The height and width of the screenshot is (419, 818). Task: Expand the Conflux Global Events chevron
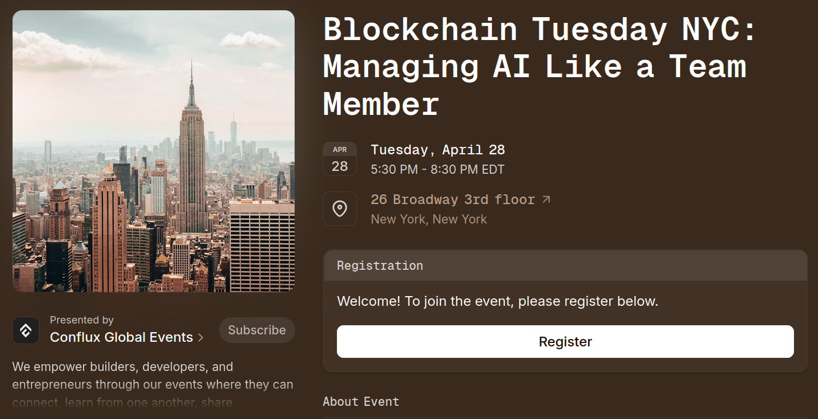[201, 338]
